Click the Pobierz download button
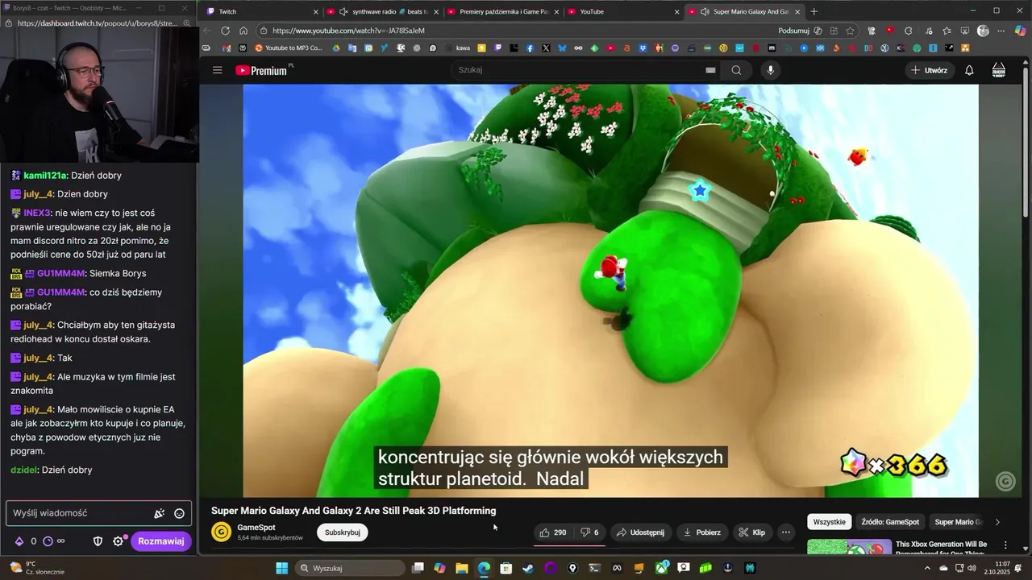 [701, 532]
